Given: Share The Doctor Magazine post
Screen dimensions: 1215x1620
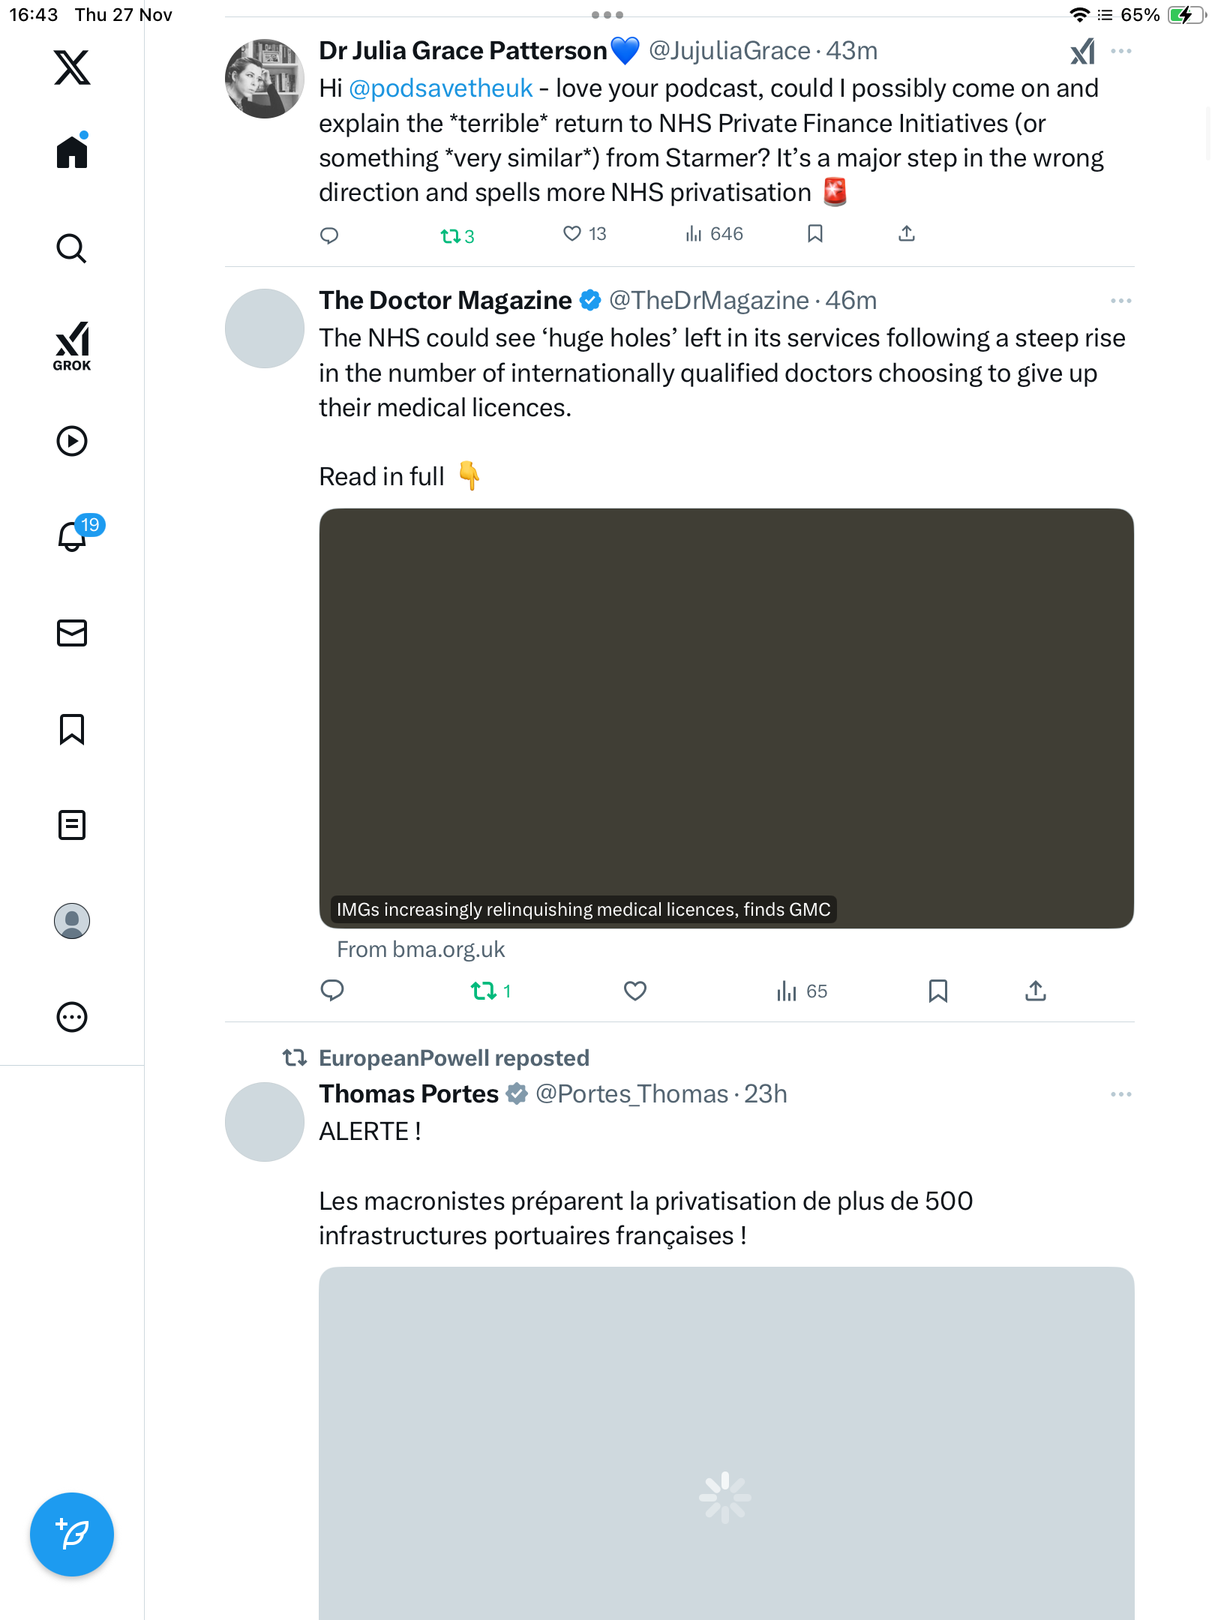Looking at the screenshot, I should pos(1036,991).
